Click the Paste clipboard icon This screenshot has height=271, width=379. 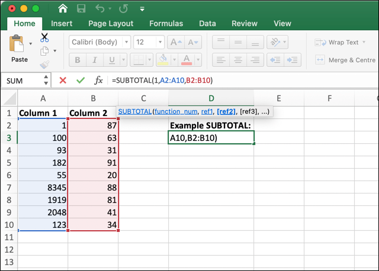click(17, 43)
